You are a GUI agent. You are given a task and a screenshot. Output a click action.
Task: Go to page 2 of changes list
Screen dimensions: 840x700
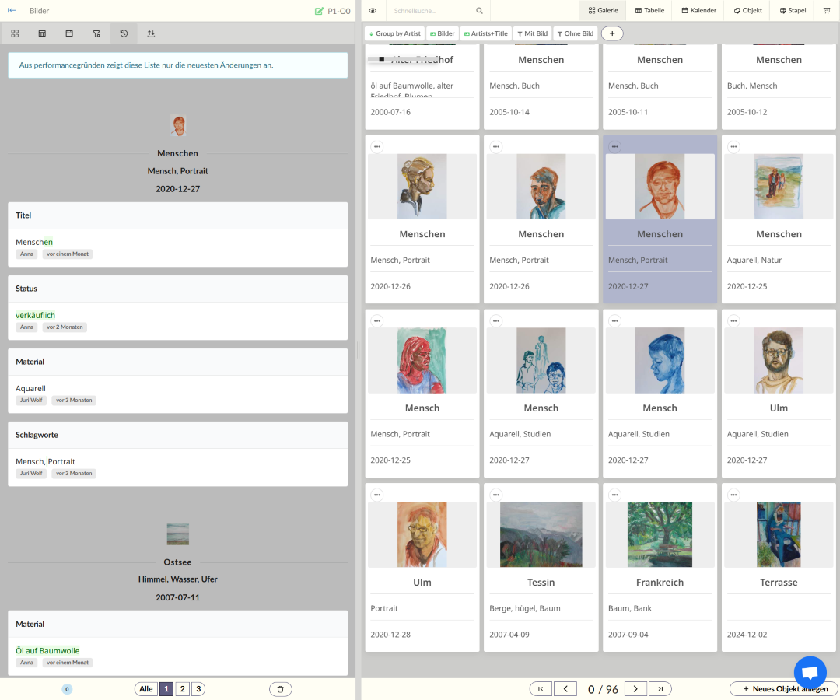click(182, 689)
